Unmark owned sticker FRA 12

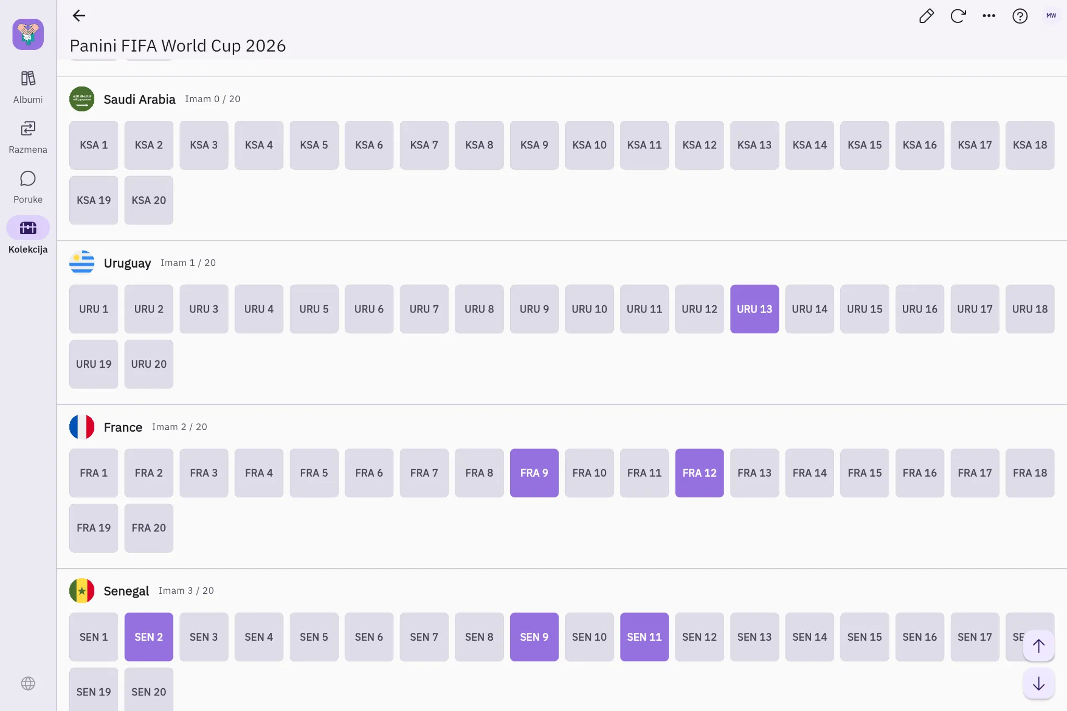[699, 473]
